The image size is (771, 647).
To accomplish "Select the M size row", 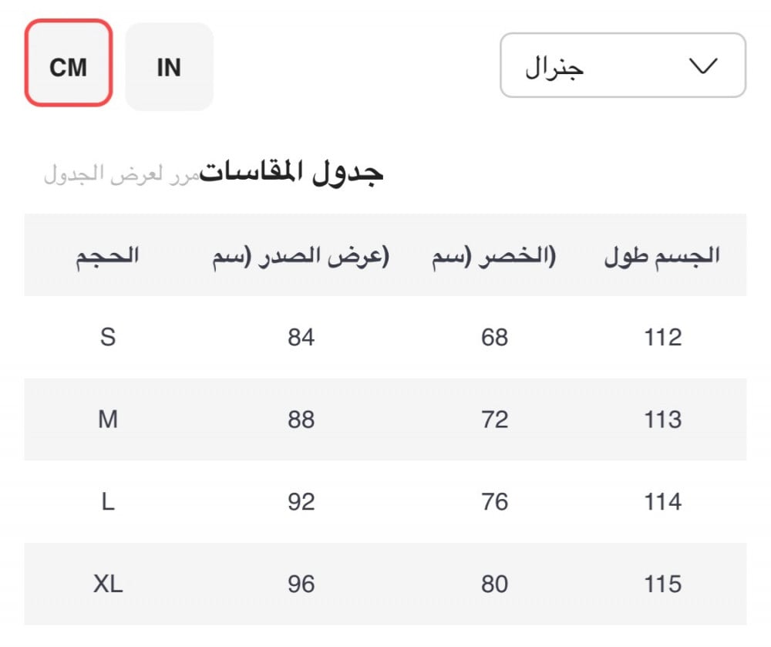I will click(108, 420).
